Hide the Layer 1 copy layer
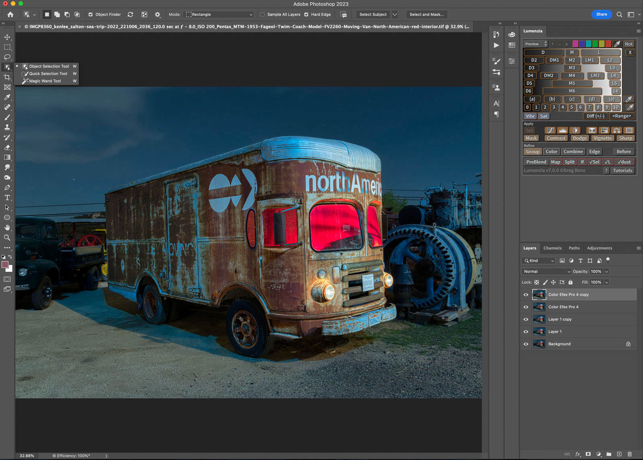The image size is (643, 460). (x=526, y=319)
